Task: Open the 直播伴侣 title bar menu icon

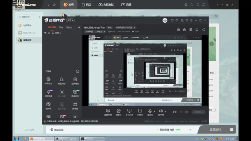Action: point(191,20)
